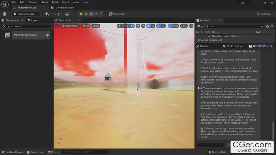Open the Content Drawer
Viewport: 276px width, 155px height.
pos(13,152)
